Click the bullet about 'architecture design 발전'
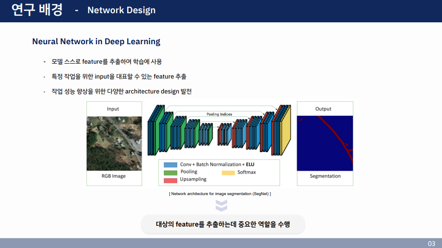442x248 pixels. [x=121, y=91]
